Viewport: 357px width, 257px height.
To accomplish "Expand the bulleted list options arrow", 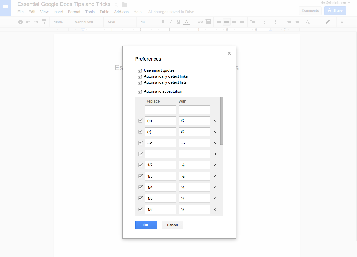I will [x=283, y=22].
